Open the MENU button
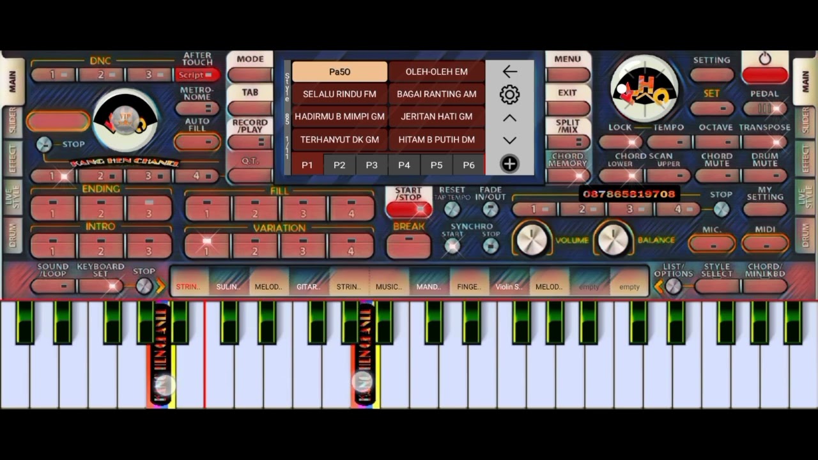The width and height of the screenshot is (818, 460). (567, 75)
